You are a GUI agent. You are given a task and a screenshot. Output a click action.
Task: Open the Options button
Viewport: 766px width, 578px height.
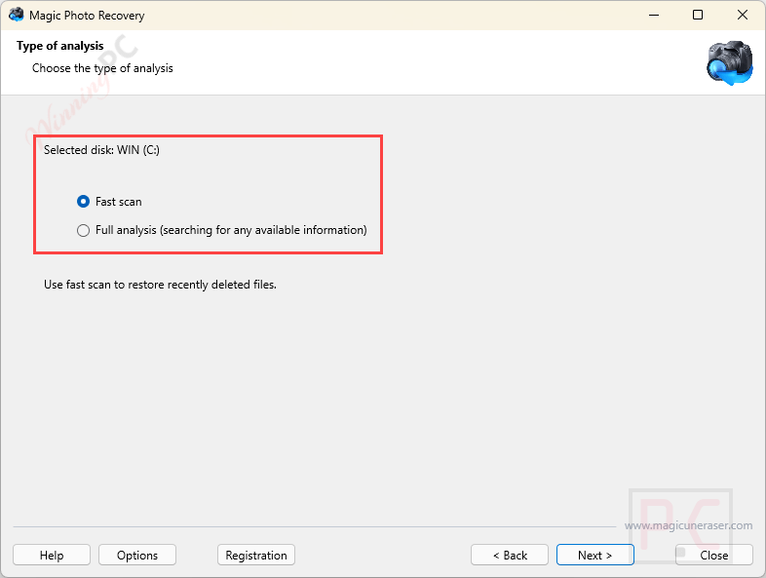click(x=137, y=555)
